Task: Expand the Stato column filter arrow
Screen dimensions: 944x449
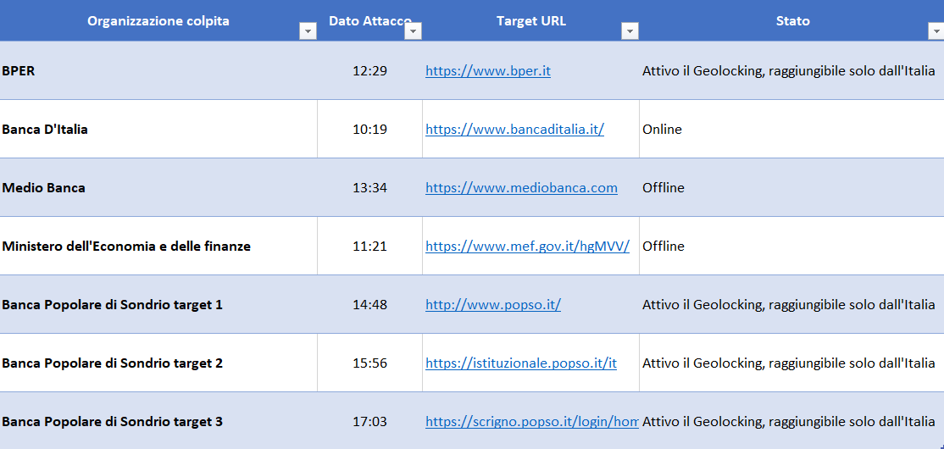Action: [936, 31]
